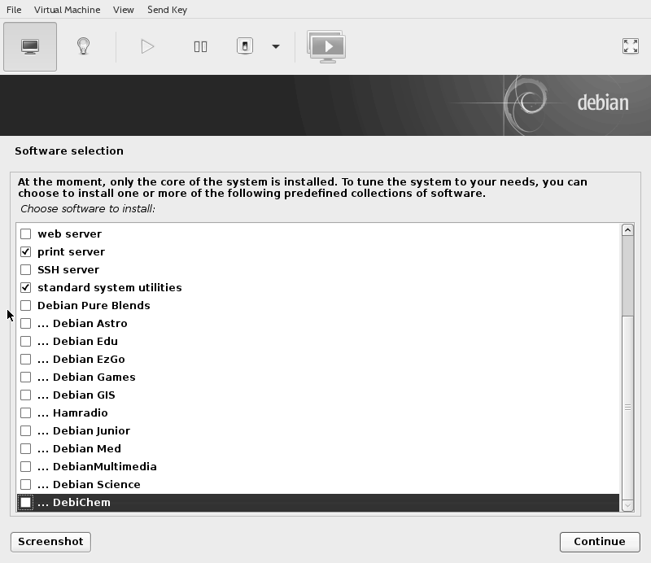651x563 pixels.
Task: Open virtual hardware details lightbulb icon
Action: click(x=84, y=46)
